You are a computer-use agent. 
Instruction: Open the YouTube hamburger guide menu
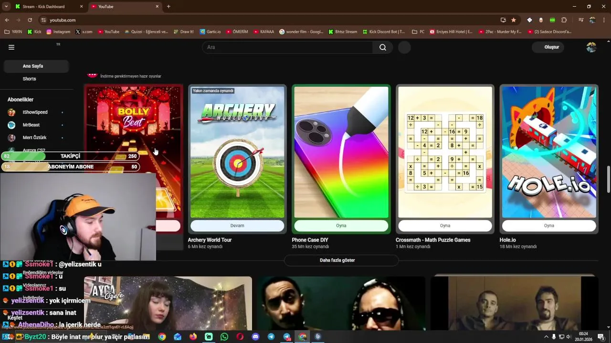[x=11, y=47]
